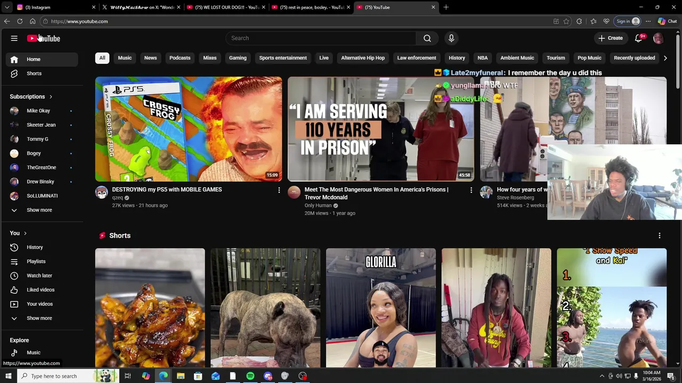The height and width of the screenshot is (383, 682).
Task: Open Task View on the taskbar
Action: point(128,376)
